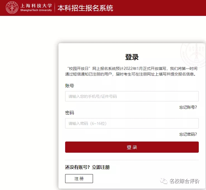
Task: Open the 忘记密码? link
Action: click(188, 134)
